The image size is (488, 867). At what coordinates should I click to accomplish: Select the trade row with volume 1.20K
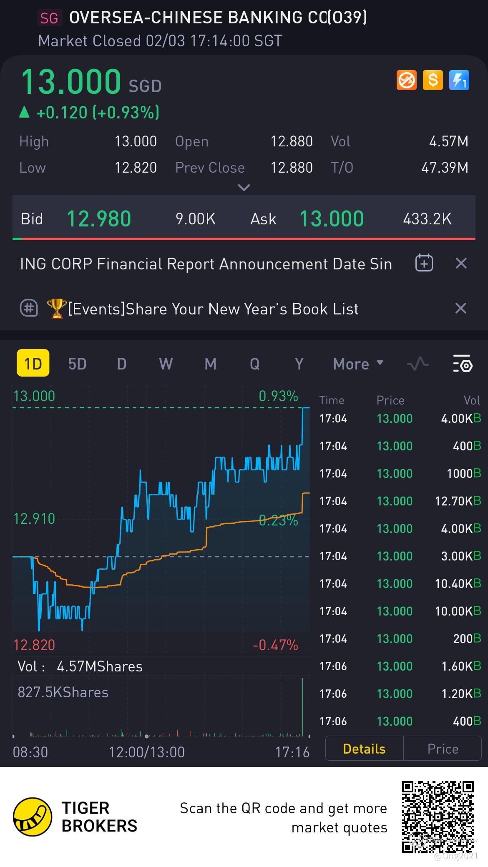[400, 694]
